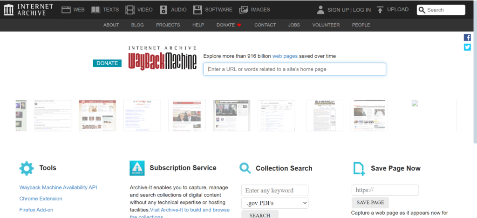The height and width of the screenshot is (218, 477).
Task: Focus the top-right Search field
Action: pos(441,10)
